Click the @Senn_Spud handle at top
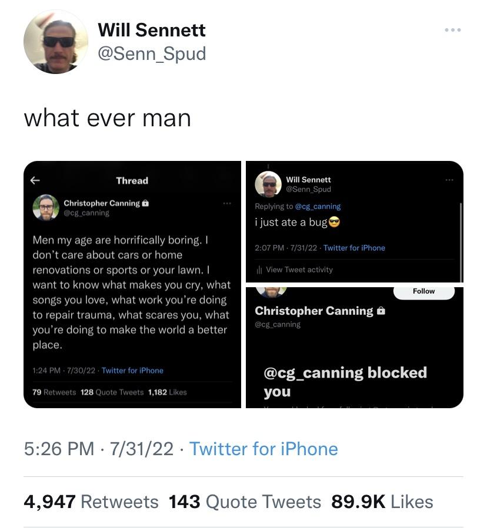The image size is (487, 528). pyautogui.click(x=152, y=54)
